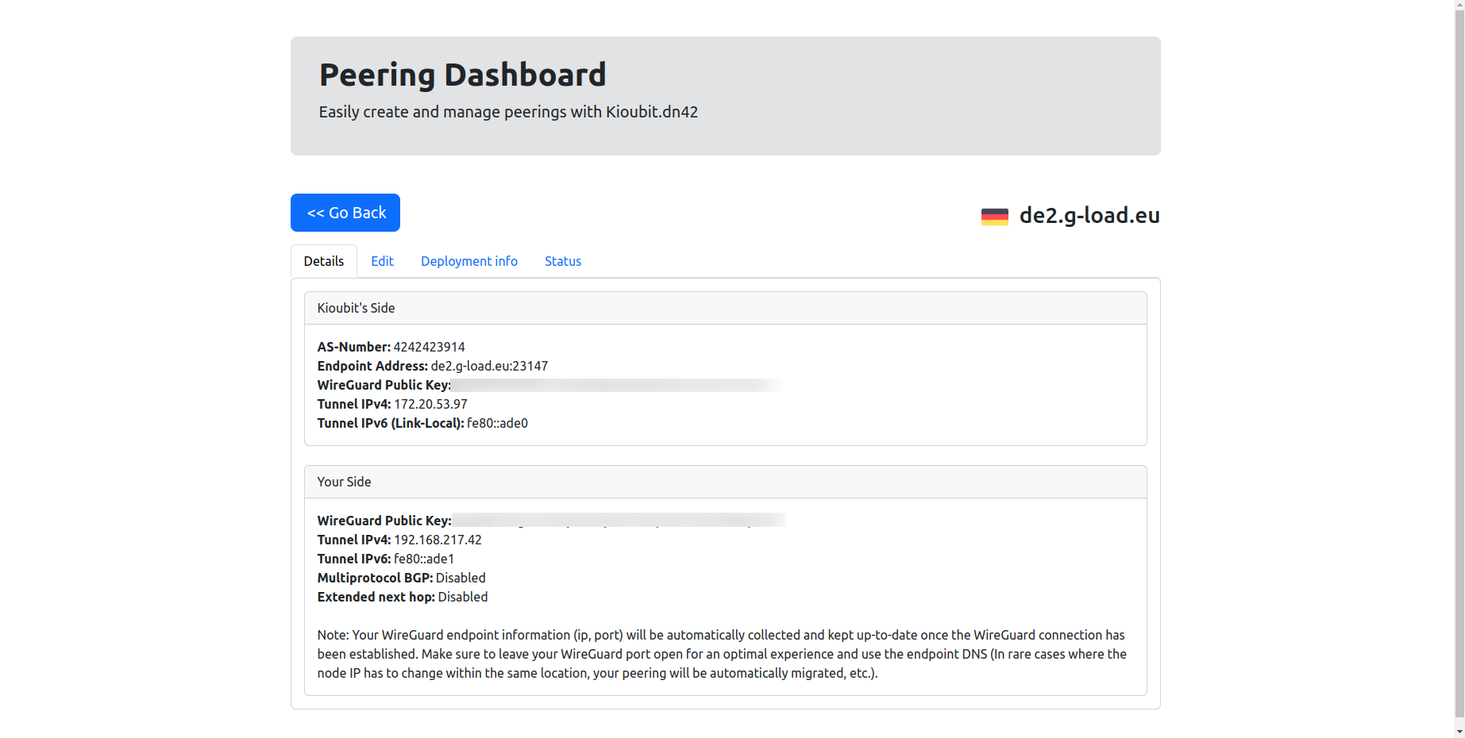
Task: Click Kioubit's tunnel IPv4 172.20.53.97
Action: [430, 404]
